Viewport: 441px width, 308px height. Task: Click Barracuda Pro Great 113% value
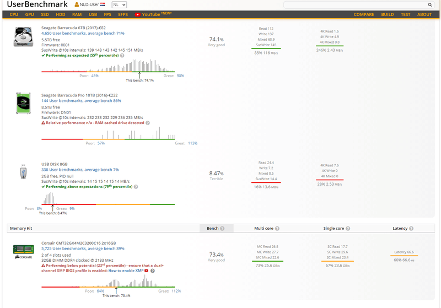pos(192,143)
